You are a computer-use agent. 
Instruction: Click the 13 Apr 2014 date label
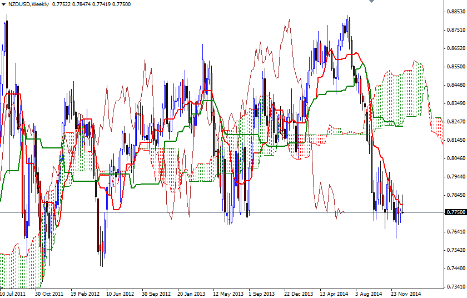(334, 294)
